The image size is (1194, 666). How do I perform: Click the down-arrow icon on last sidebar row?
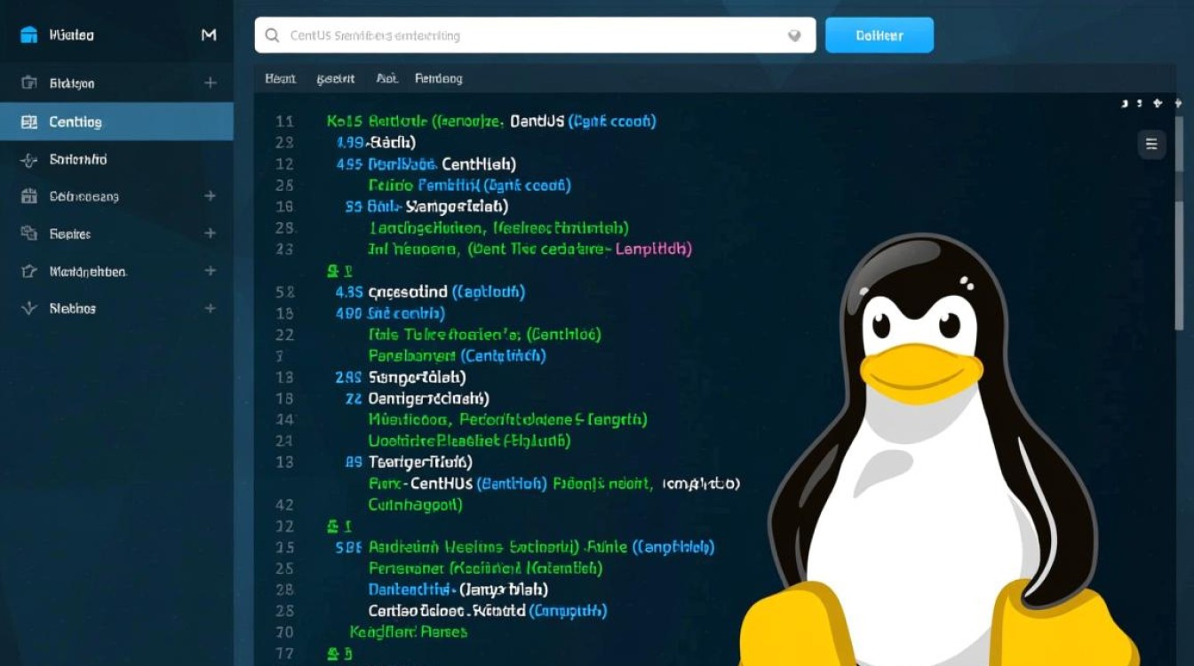29,308
